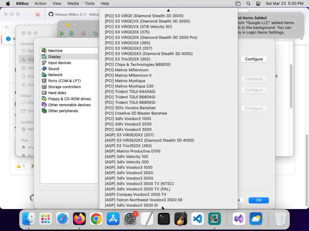Click the browser page scrollbar
309x231 pixels.
click(x=307, y=170)
